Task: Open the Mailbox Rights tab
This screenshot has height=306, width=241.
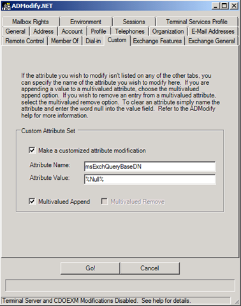Action: (31, 22)
